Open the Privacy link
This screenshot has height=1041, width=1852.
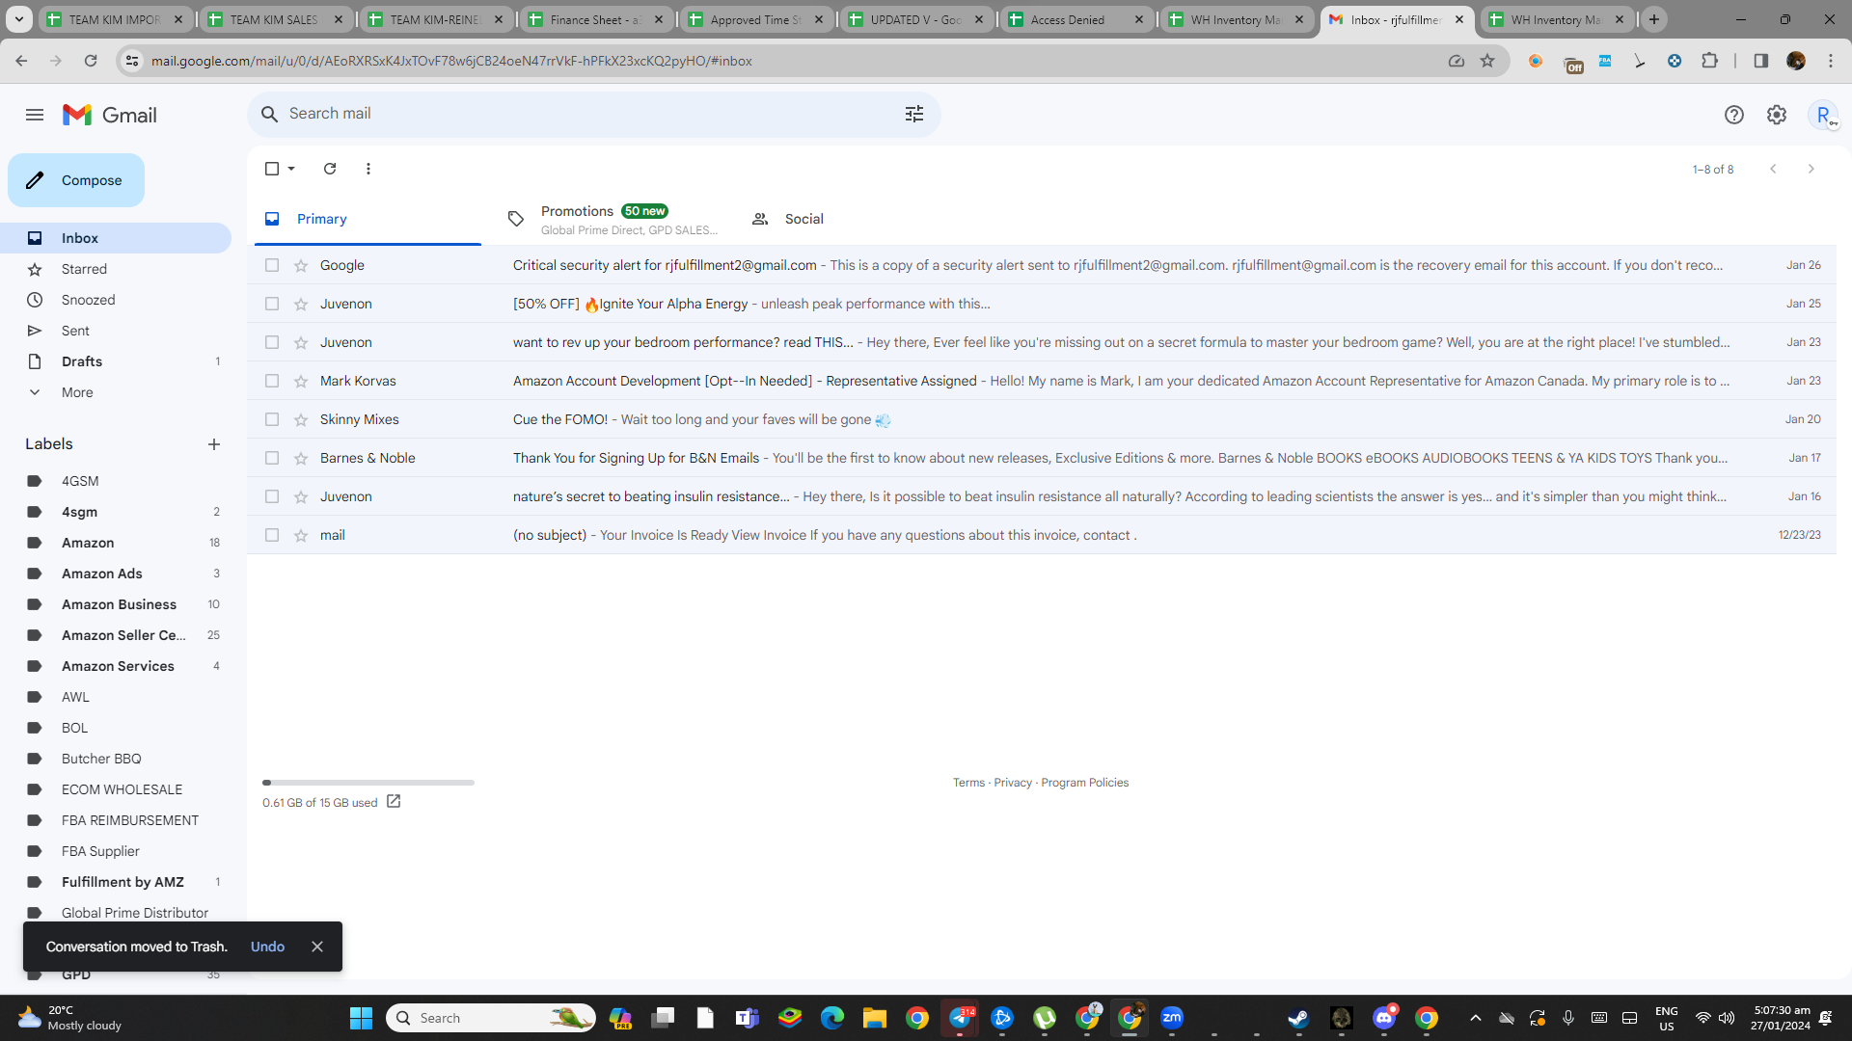pos(1013,783)
